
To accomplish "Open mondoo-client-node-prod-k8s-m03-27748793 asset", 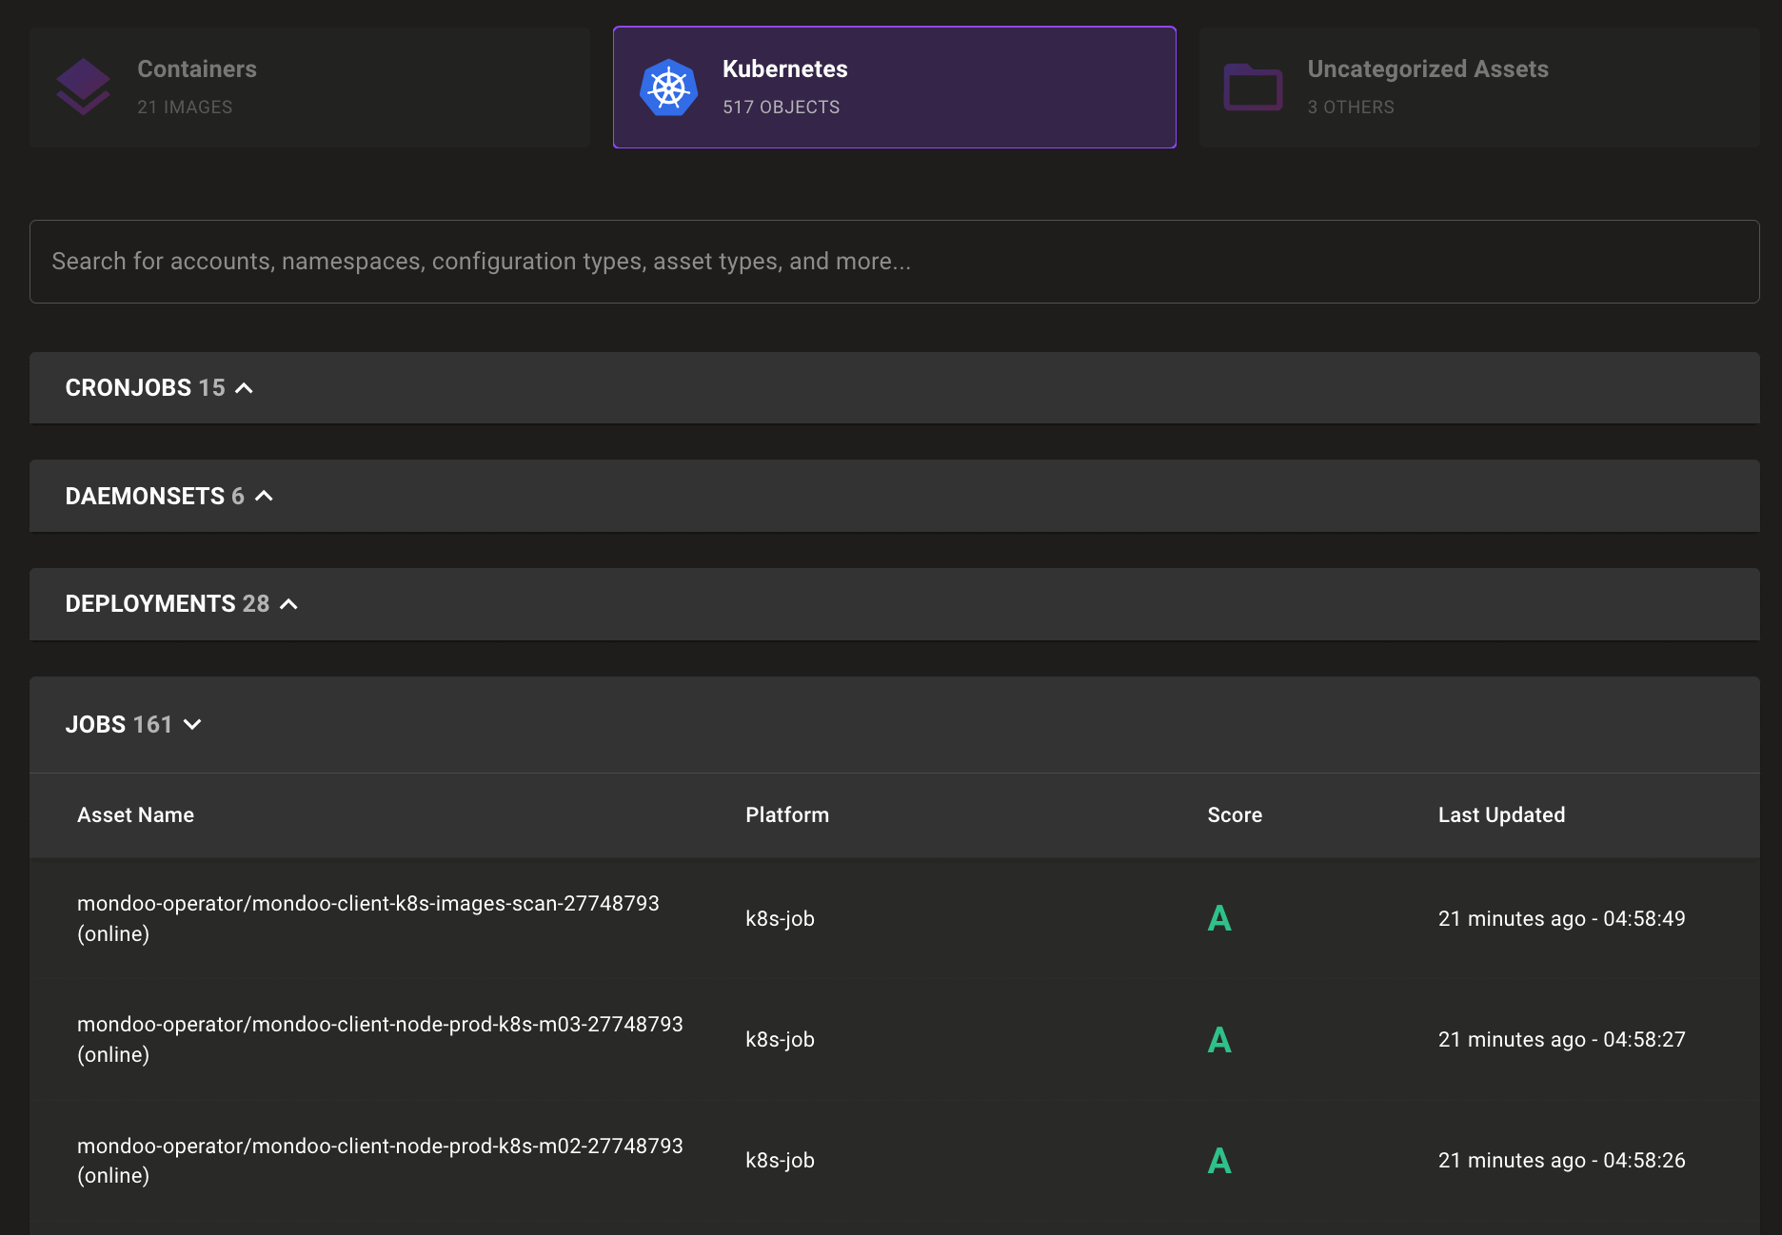I will coord(380,1025).
